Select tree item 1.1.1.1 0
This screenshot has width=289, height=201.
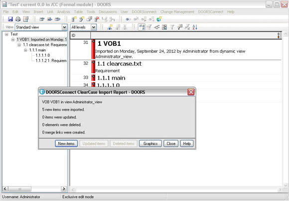point(43,55)
